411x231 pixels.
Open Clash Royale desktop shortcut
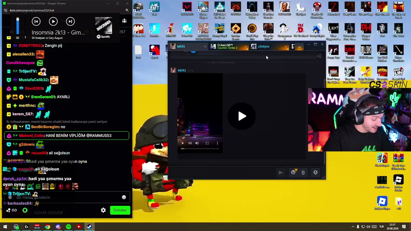tap(382, 160)
